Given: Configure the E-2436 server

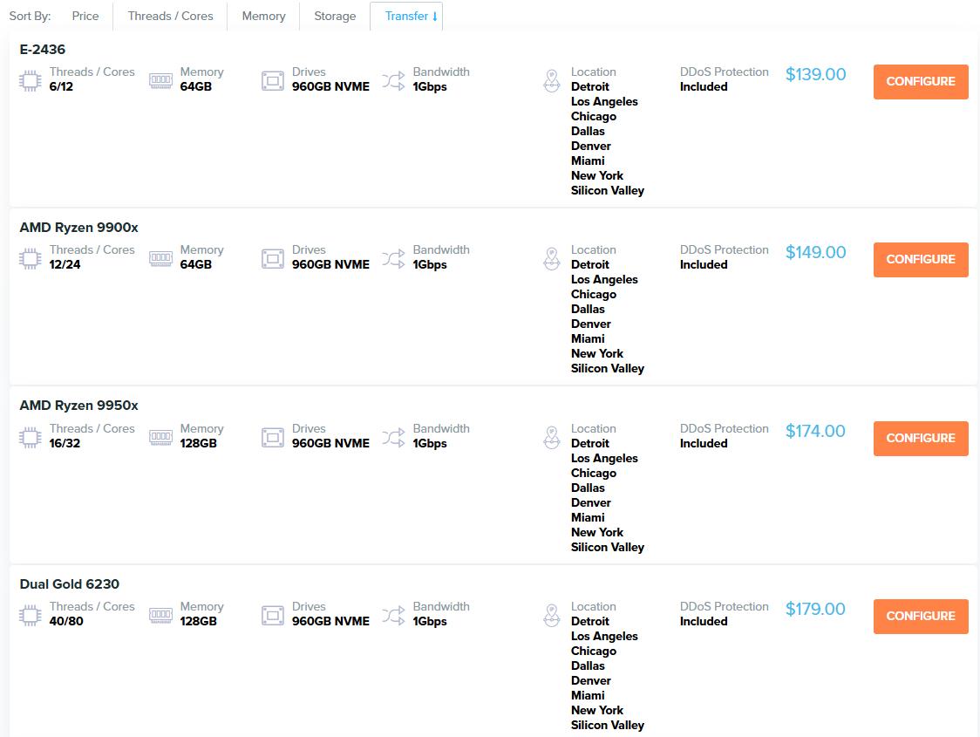Looking at the screenshot, I should (921, 81).
